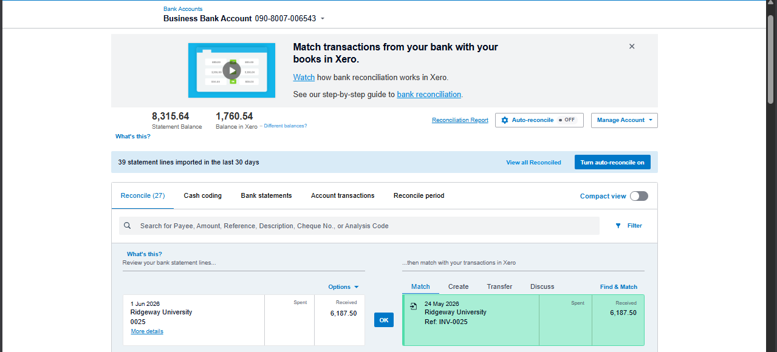777x352 pixels.
Task: Click Ref: INV-0025 text
Action: (446, 322)
